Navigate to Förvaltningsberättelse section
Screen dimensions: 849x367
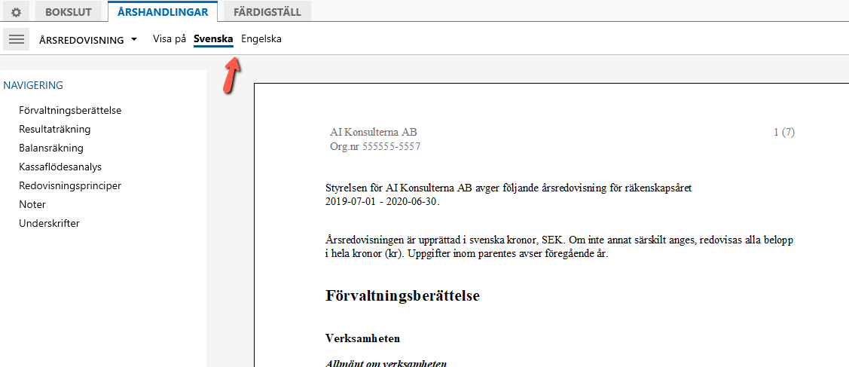click(70, 111)
